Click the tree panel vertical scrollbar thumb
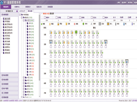Viewport: 137px width, 102px height. [39, 47]
